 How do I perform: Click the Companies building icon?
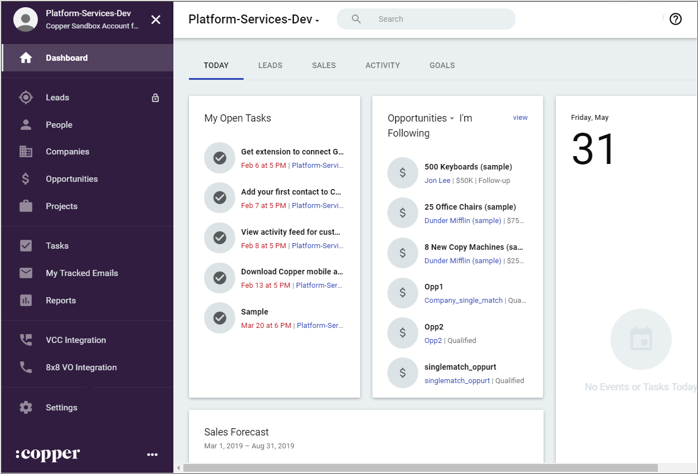[26, 152]
